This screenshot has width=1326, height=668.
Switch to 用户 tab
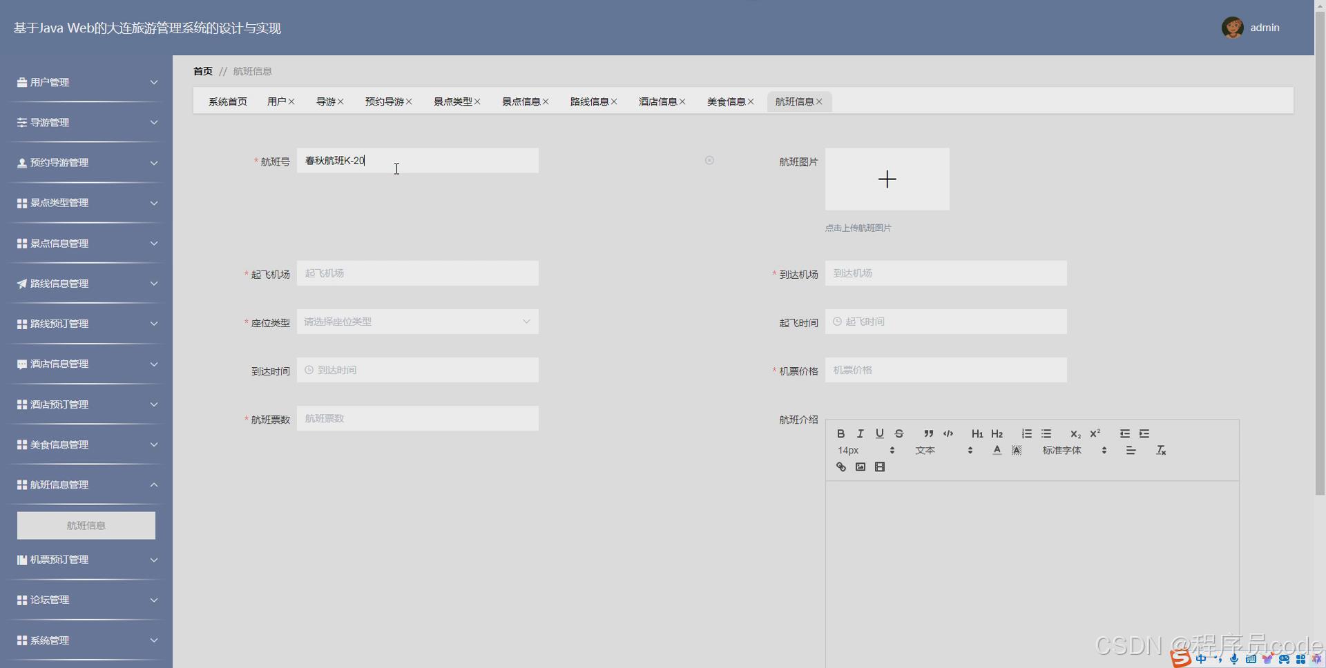tap(276, 101)
